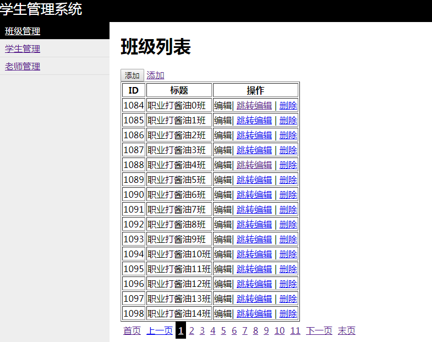
Task: Click 删除 in row 1094
Action: coord(288,254)
